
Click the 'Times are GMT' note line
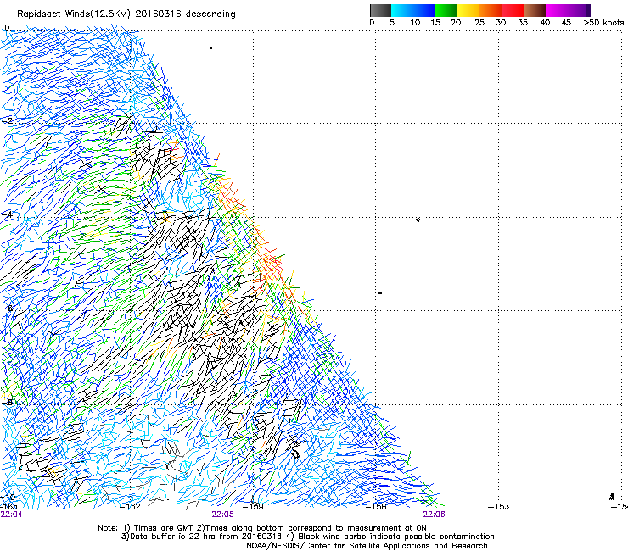pos(262,528)
